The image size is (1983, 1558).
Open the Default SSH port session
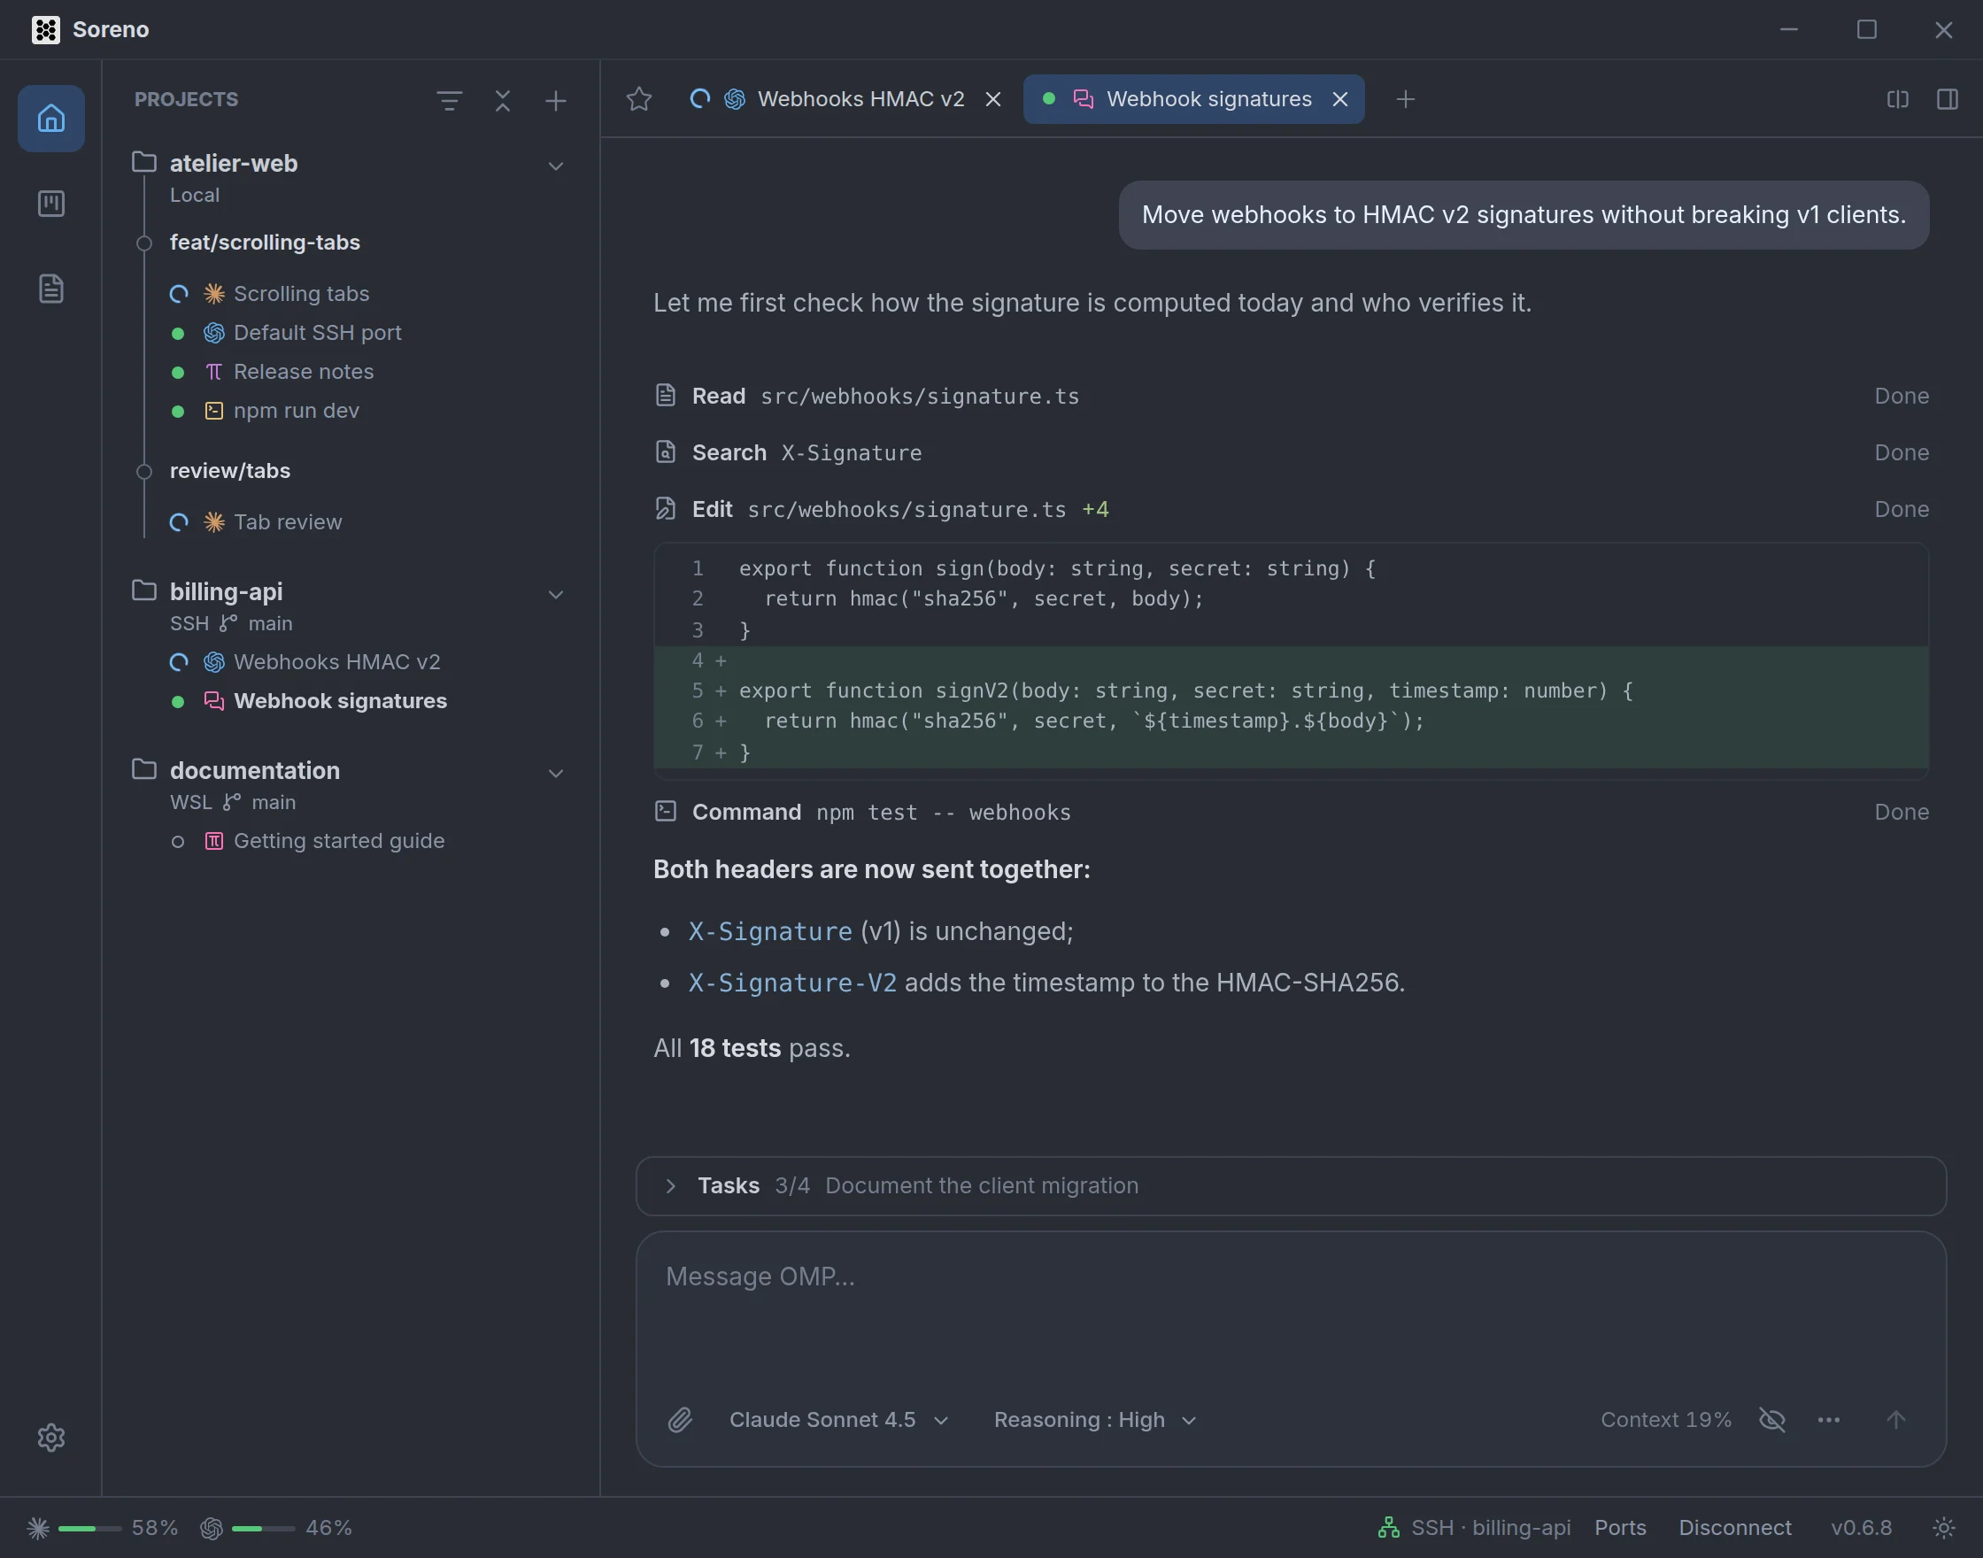[317, 332]
